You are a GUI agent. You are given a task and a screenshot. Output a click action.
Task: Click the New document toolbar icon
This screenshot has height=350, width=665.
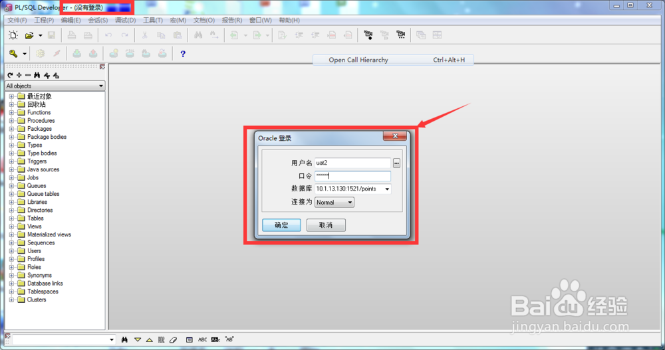tap(13, 35)
